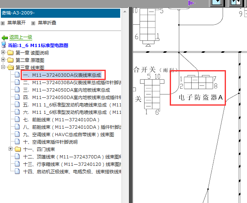Click the computer icon beside 当前:1_6
The height and width of the screenshot is (203, 247).
coord(4,45)
